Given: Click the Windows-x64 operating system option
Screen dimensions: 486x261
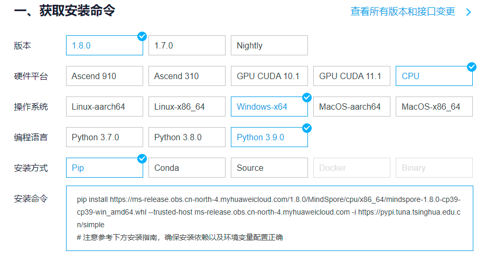Looking at the screenshot, I should pyautogui.click(x=269, y=107).
